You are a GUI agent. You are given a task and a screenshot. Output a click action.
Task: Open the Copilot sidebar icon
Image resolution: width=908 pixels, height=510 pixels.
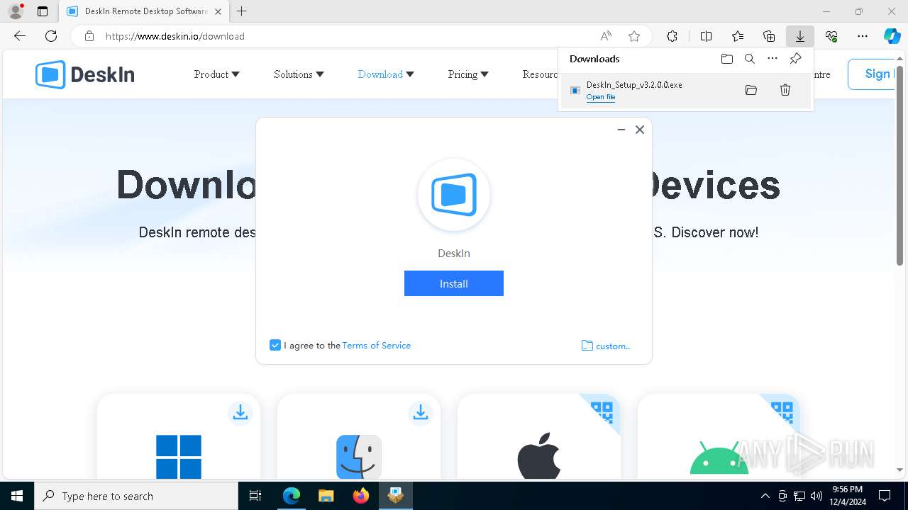tap(892, 36)
